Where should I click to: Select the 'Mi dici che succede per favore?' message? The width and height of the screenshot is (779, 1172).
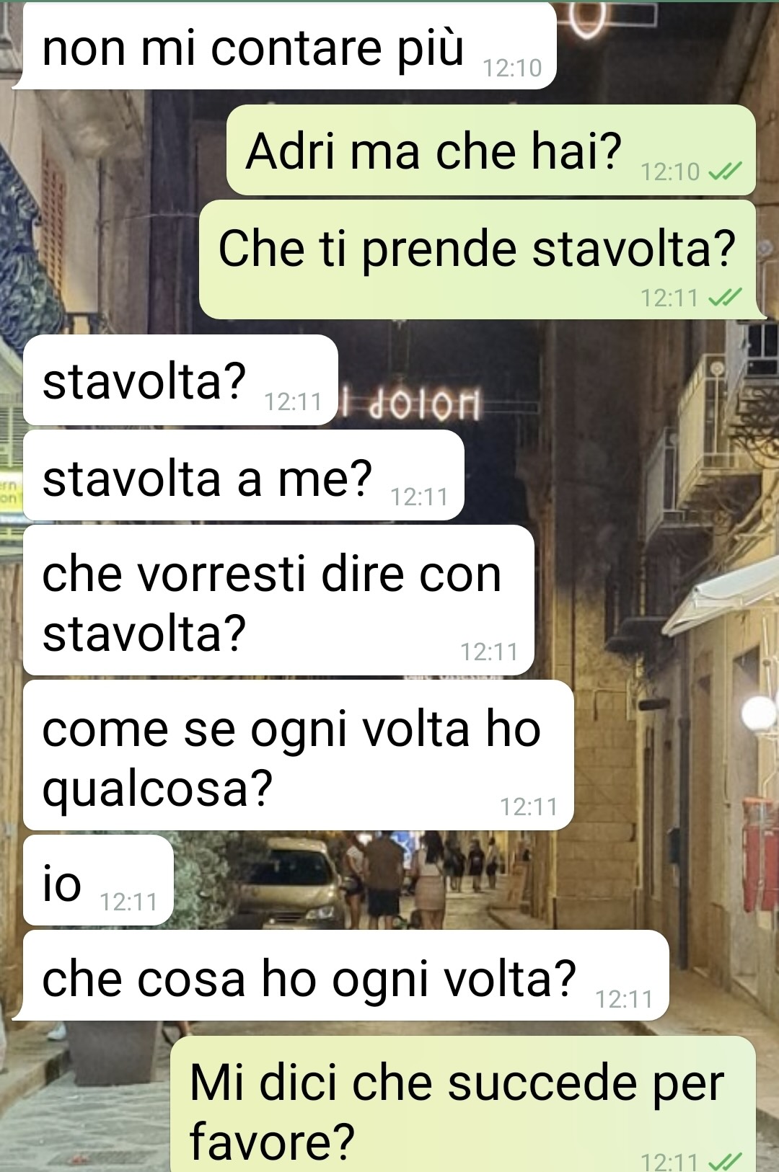463,1104
